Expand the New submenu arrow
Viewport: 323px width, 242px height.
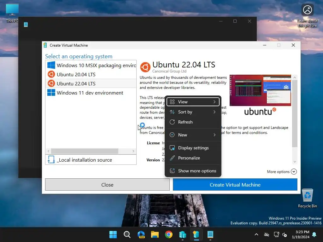pyautogui.click(x=214, y=135)
